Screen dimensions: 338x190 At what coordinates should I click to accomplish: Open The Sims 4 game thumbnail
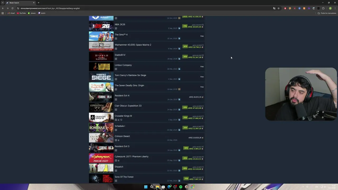click(x=101, y=36)
